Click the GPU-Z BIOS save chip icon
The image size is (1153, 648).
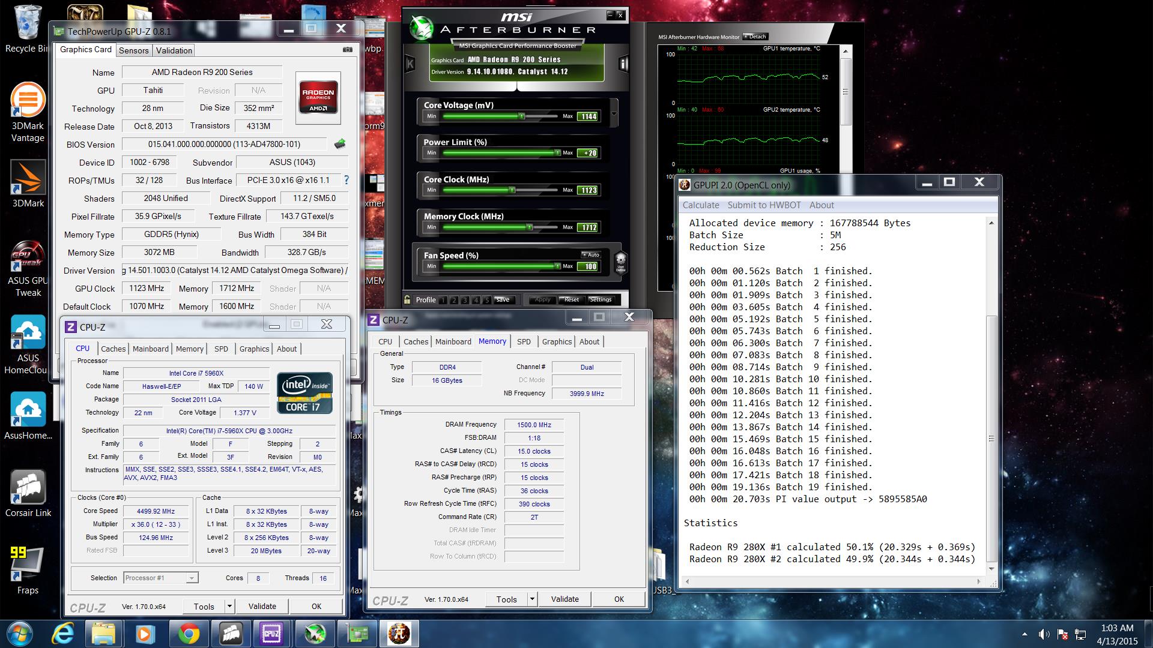[x=340, y=144]
